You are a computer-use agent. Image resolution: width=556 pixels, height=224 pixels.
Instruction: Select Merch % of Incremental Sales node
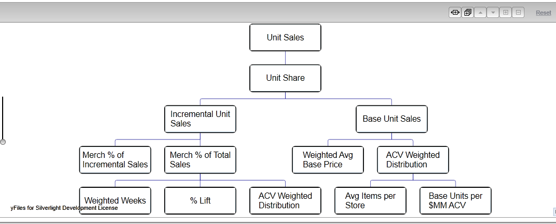pyautogui.click(x=115, y=160)
